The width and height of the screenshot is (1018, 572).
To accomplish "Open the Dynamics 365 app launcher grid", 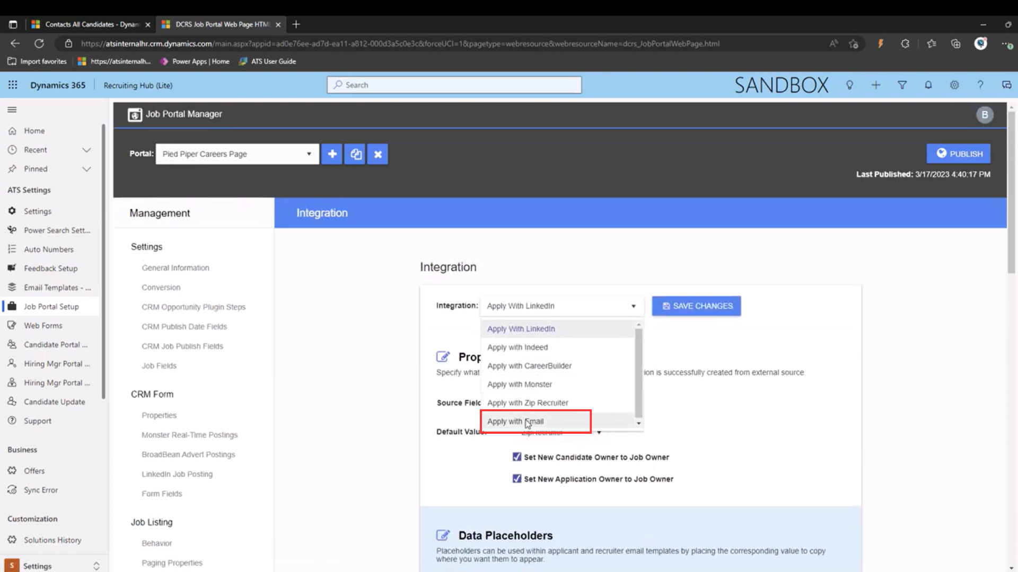I will [x=13, y=85].
